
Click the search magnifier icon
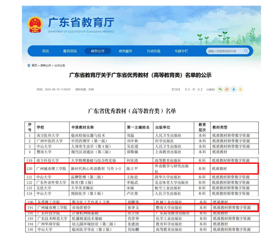point(245,51)
